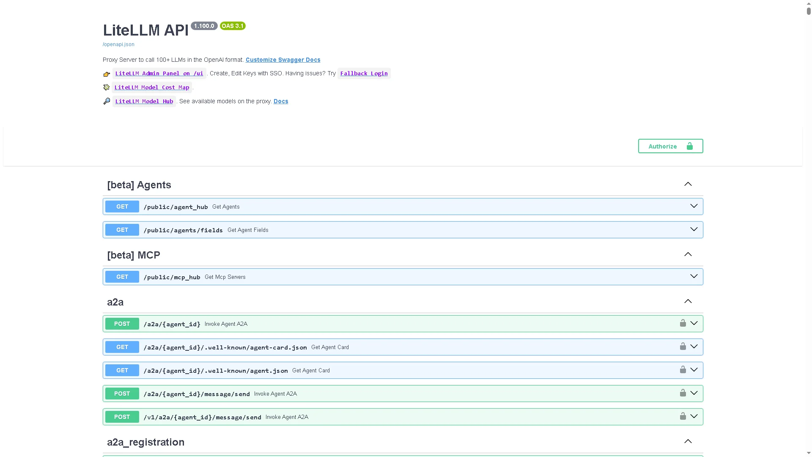This screenshot has width=812, height=457.
Task: Click the /public/agent_hub path text
Action: pyautogui.click(x=176, y=207)
